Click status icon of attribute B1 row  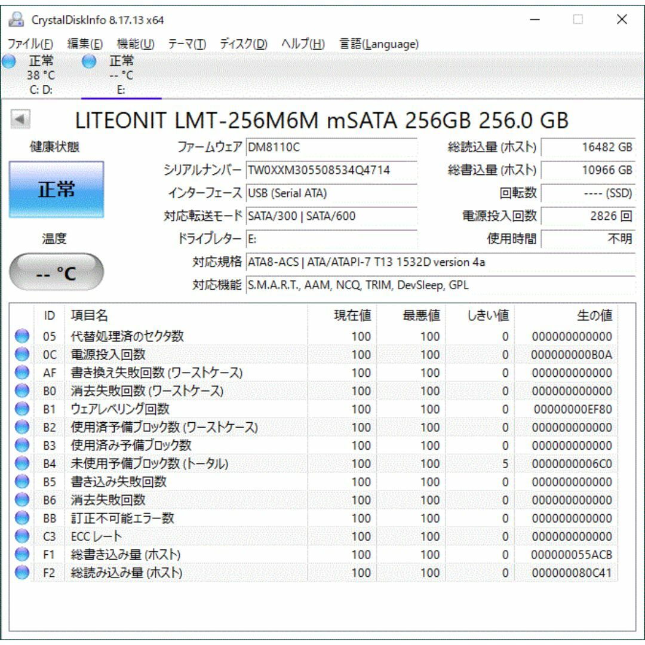(22, 409)
